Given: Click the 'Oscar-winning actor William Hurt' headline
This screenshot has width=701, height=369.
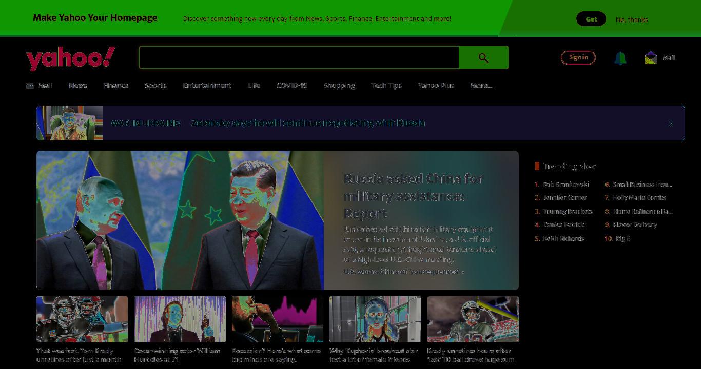Looking at the screenshot, I should coord(177,355).
